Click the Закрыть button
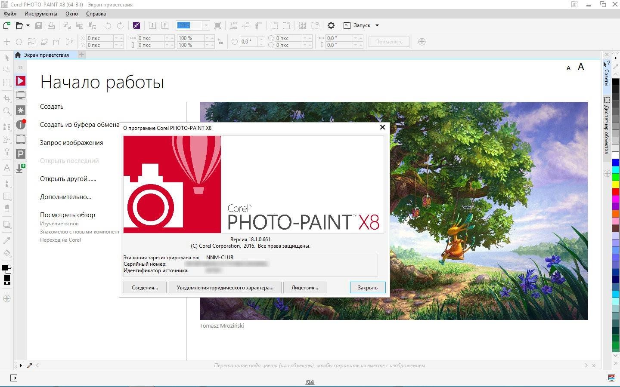620x387 pixels. (x=368, y=288)
